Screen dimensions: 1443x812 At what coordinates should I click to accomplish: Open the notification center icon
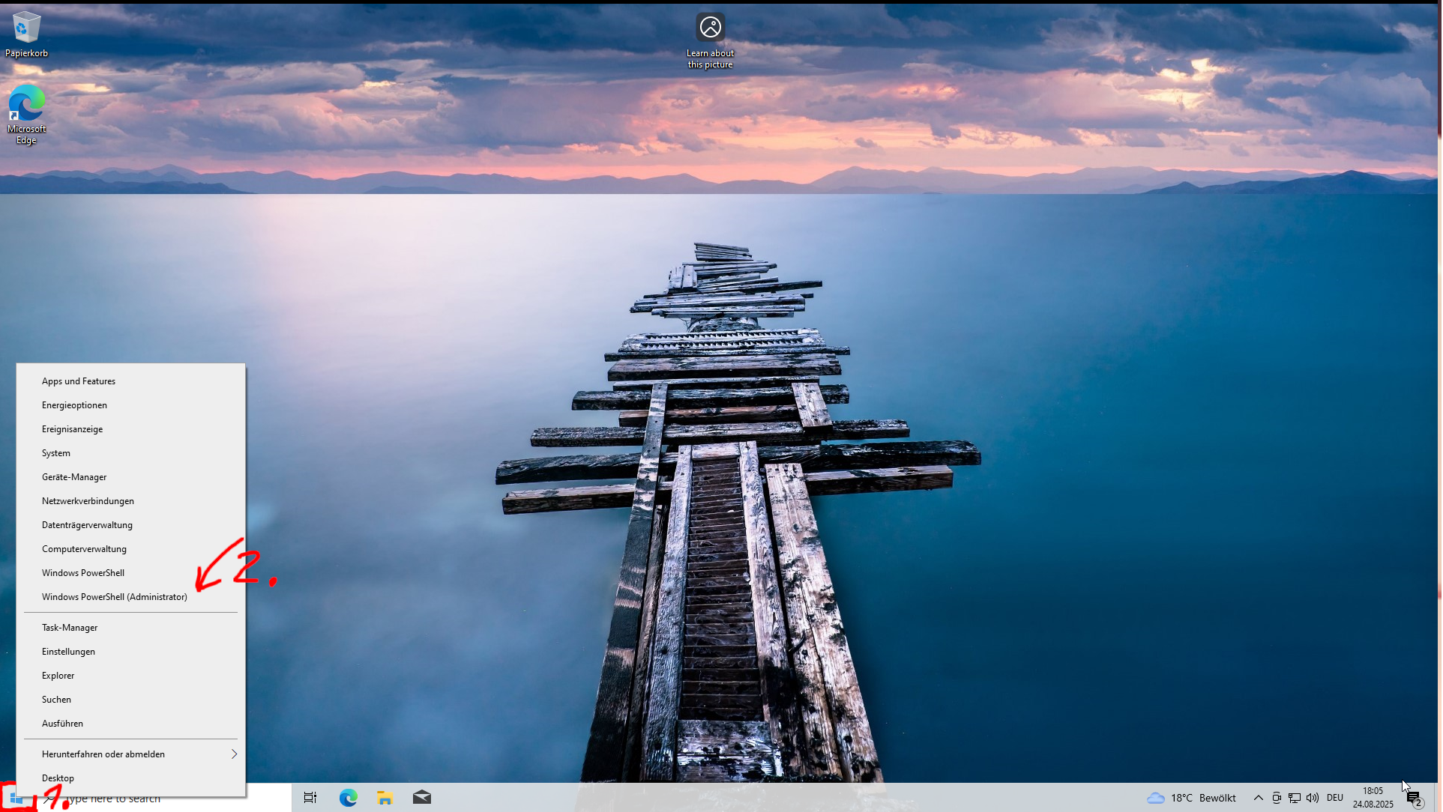[x=1415, y=799]
